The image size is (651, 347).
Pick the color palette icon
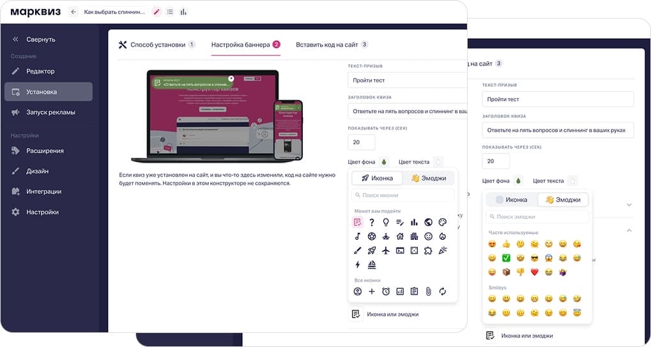tap(443, 222)
